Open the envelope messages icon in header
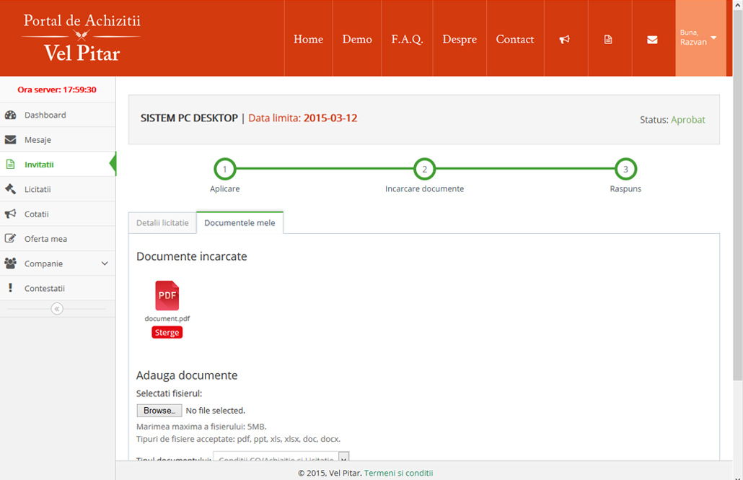The width and height of the screenshot is (743, 480). [652, 40]
